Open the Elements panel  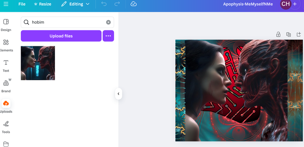pyautogui.click(x=6, y=46)
